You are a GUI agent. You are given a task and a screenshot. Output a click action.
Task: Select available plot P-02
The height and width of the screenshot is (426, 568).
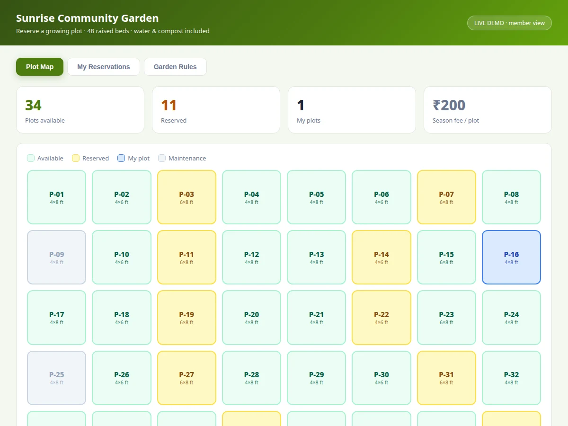[122, 197]
